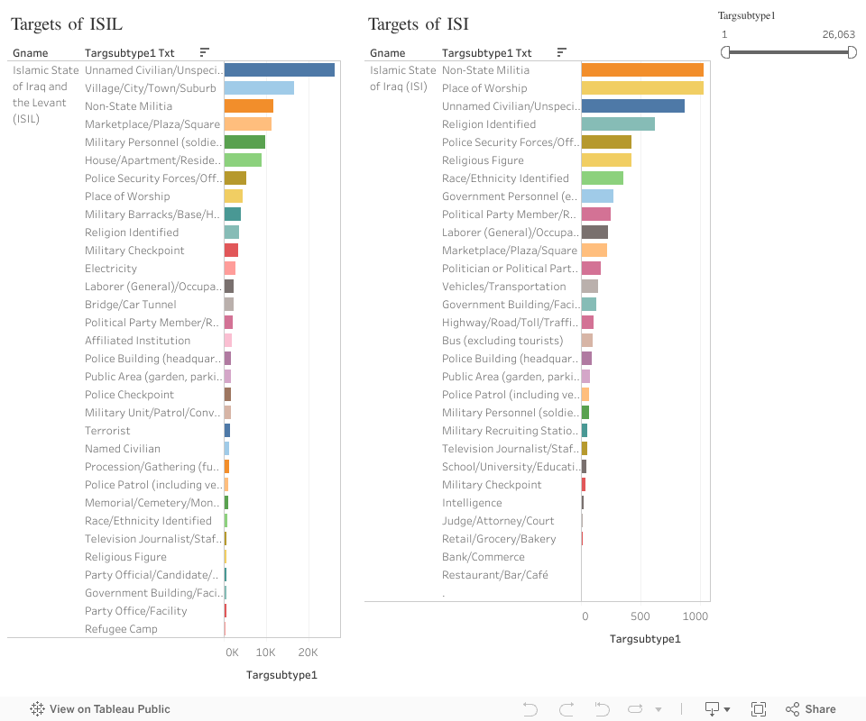Click sort icon in Targets of ISIL header

[205, 52]
